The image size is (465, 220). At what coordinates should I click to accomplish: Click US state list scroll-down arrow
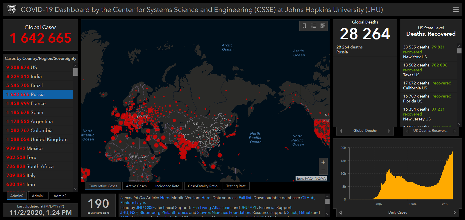click(x=459, y=124)
